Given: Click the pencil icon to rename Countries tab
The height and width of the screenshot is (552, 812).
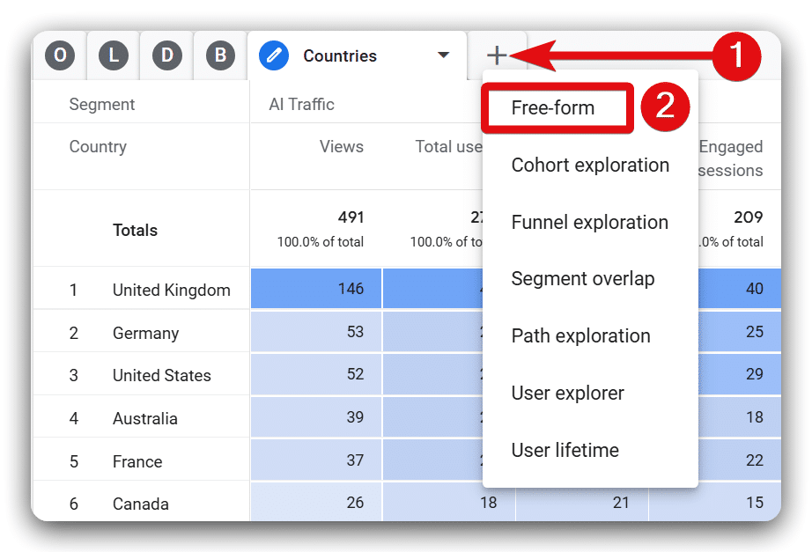Looking at the screenshot, I should point(274,55).
